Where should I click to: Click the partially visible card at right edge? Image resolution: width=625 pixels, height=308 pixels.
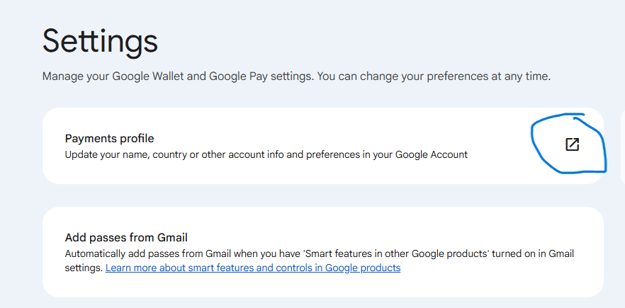tap(622, 145)
